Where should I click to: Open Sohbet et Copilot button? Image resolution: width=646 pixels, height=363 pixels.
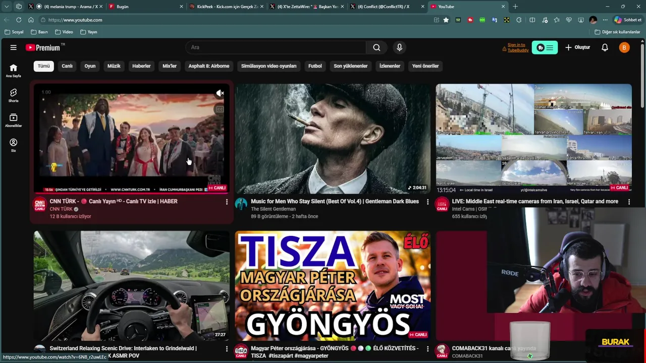[x=628, y=20]
